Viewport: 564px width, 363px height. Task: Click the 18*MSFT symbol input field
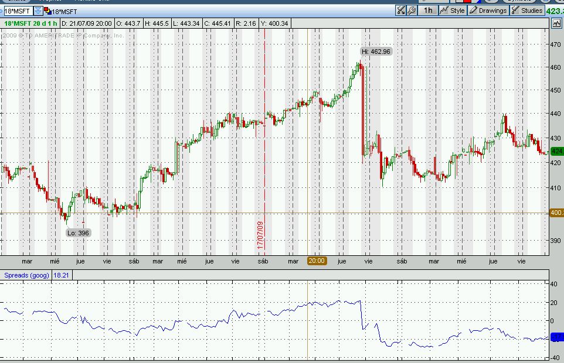[18, 11]
